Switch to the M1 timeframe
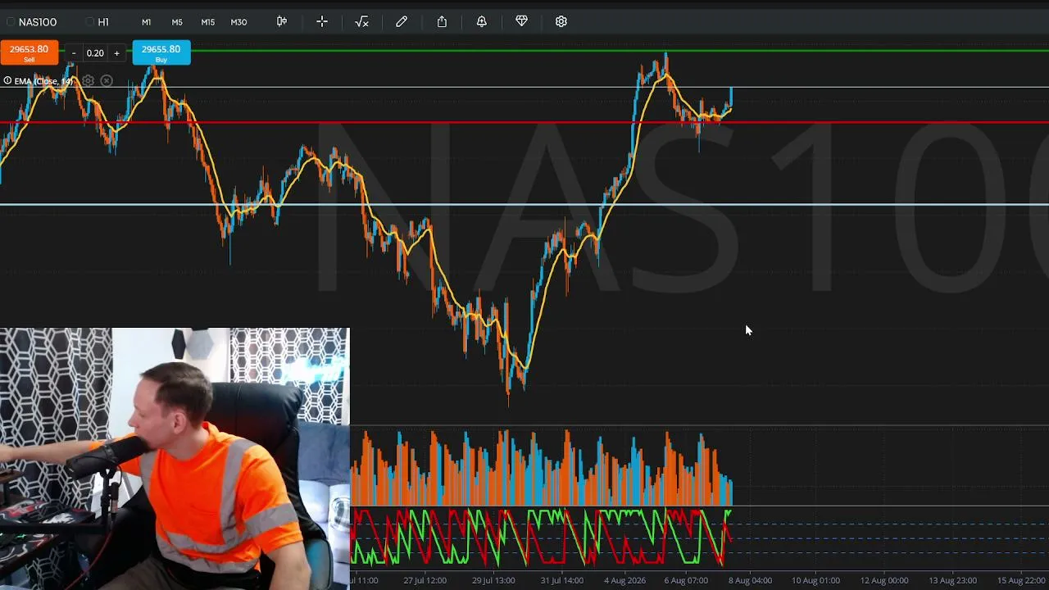 click(146, 22)
